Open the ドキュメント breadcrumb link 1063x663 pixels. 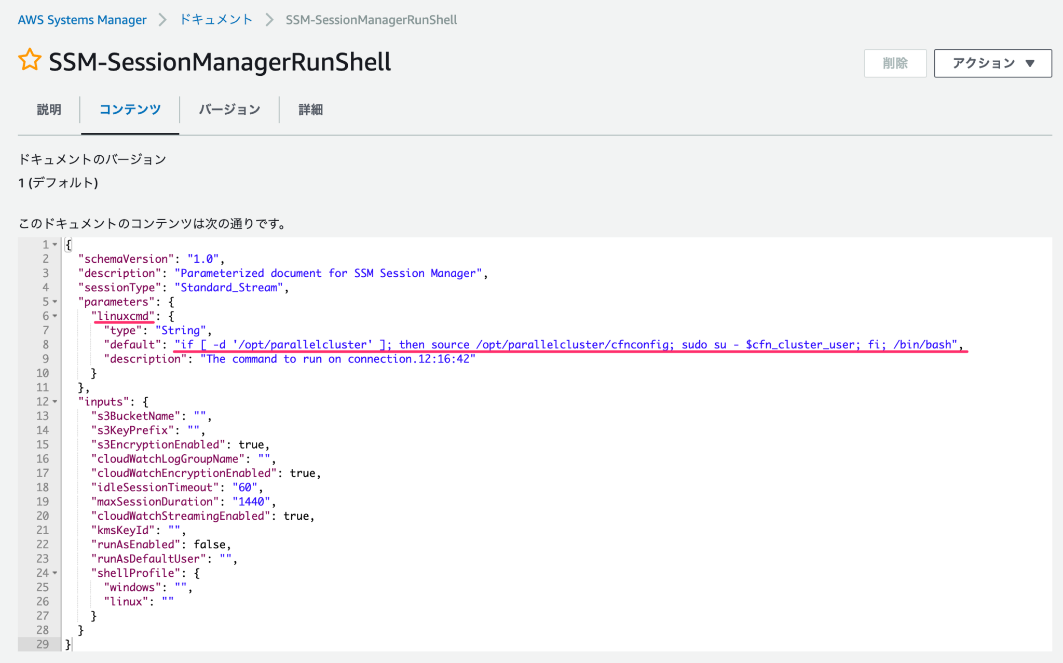pos(215,20)
